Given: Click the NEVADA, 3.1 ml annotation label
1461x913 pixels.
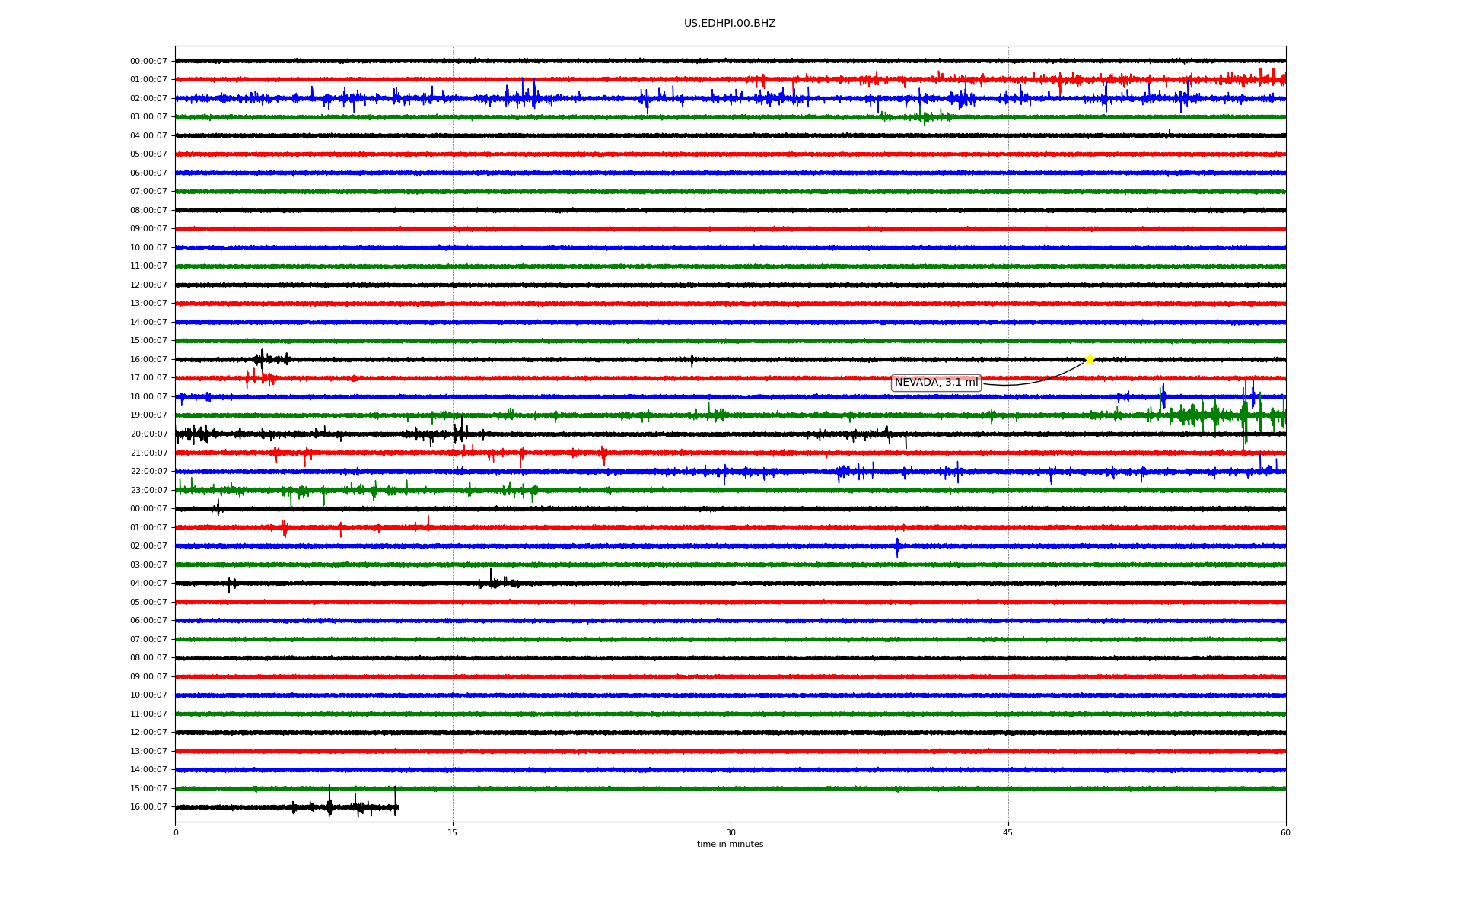Looking at the screenshot, I should pos(935,383).
